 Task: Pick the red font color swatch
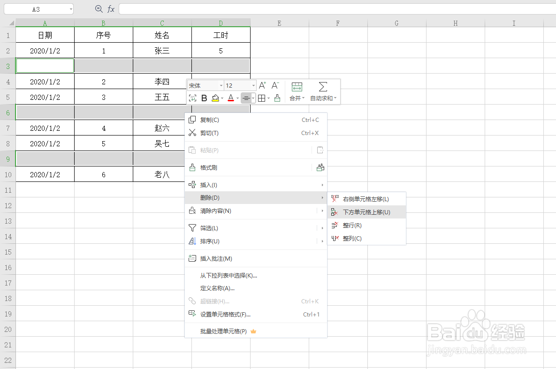pos(231,99)
